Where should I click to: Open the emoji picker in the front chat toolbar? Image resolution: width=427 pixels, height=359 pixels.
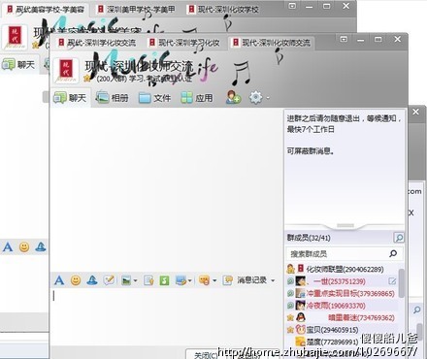tap(76, 280)
